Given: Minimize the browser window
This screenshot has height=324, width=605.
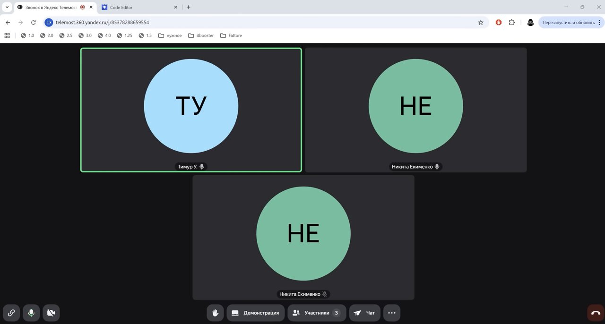Looking at the screenshot, I should point(566,7).
